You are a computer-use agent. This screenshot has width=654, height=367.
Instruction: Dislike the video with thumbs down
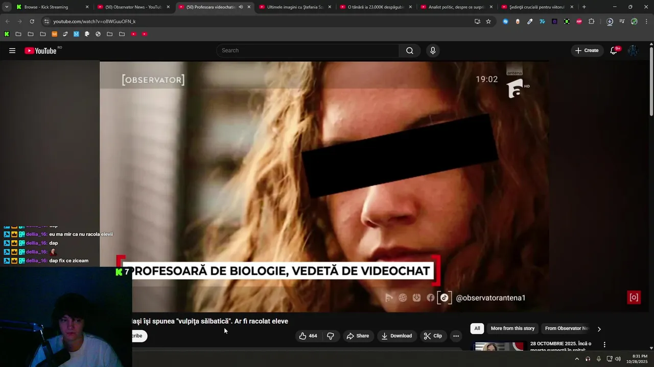331,336
